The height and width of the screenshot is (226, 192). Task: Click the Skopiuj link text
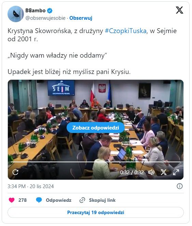[102, 200]
